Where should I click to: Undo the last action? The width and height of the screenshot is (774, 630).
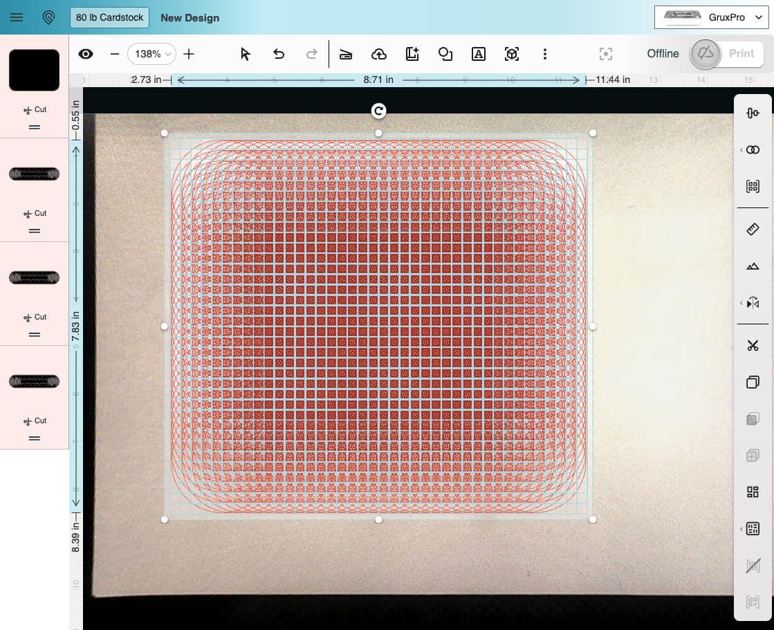(278, 54)
